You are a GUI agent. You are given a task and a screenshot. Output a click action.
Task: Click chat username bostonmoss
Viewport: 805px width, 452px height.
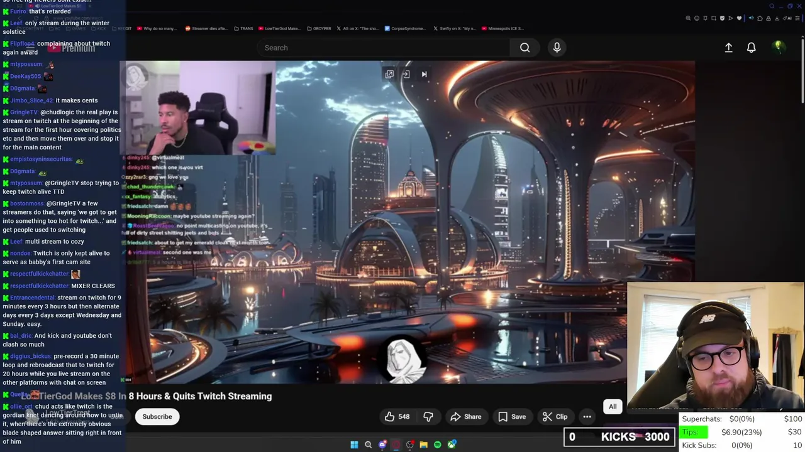(27, 203)
